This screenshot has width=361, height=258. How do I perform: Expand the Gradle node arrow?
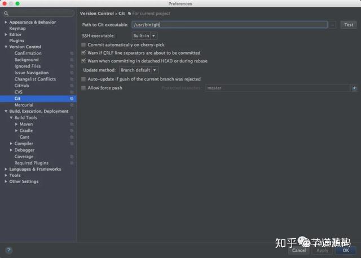pos(16,131)
